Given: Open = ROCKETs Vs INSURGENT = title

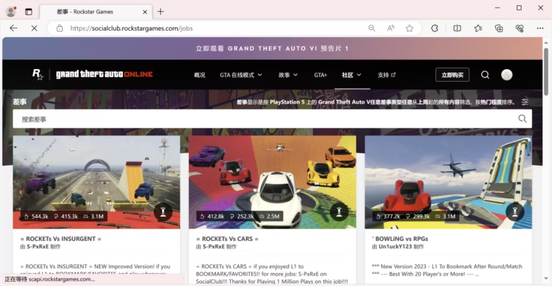Looking at the screenshot, I should (x=60, y=239).
